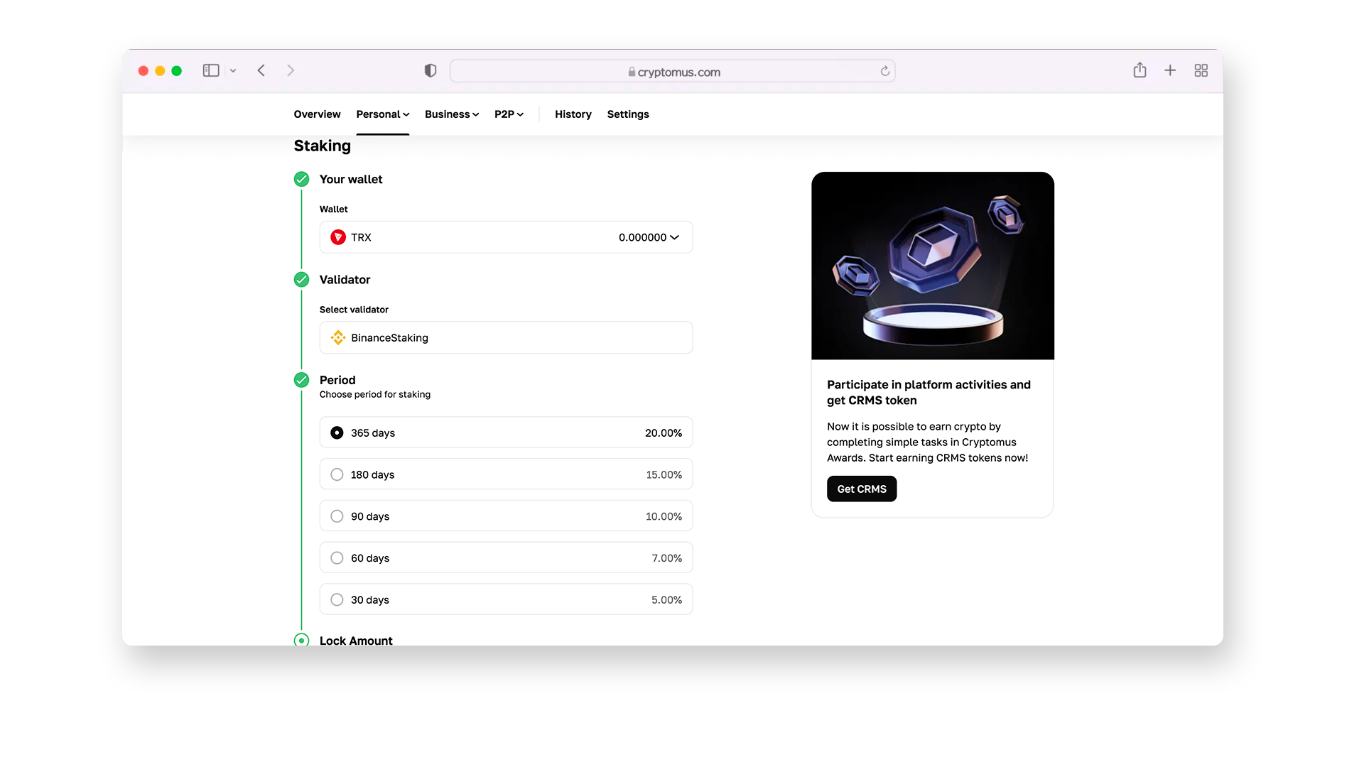Select the 30 days staking period
The image size is (1364, 767).
[x=336, y=599]
